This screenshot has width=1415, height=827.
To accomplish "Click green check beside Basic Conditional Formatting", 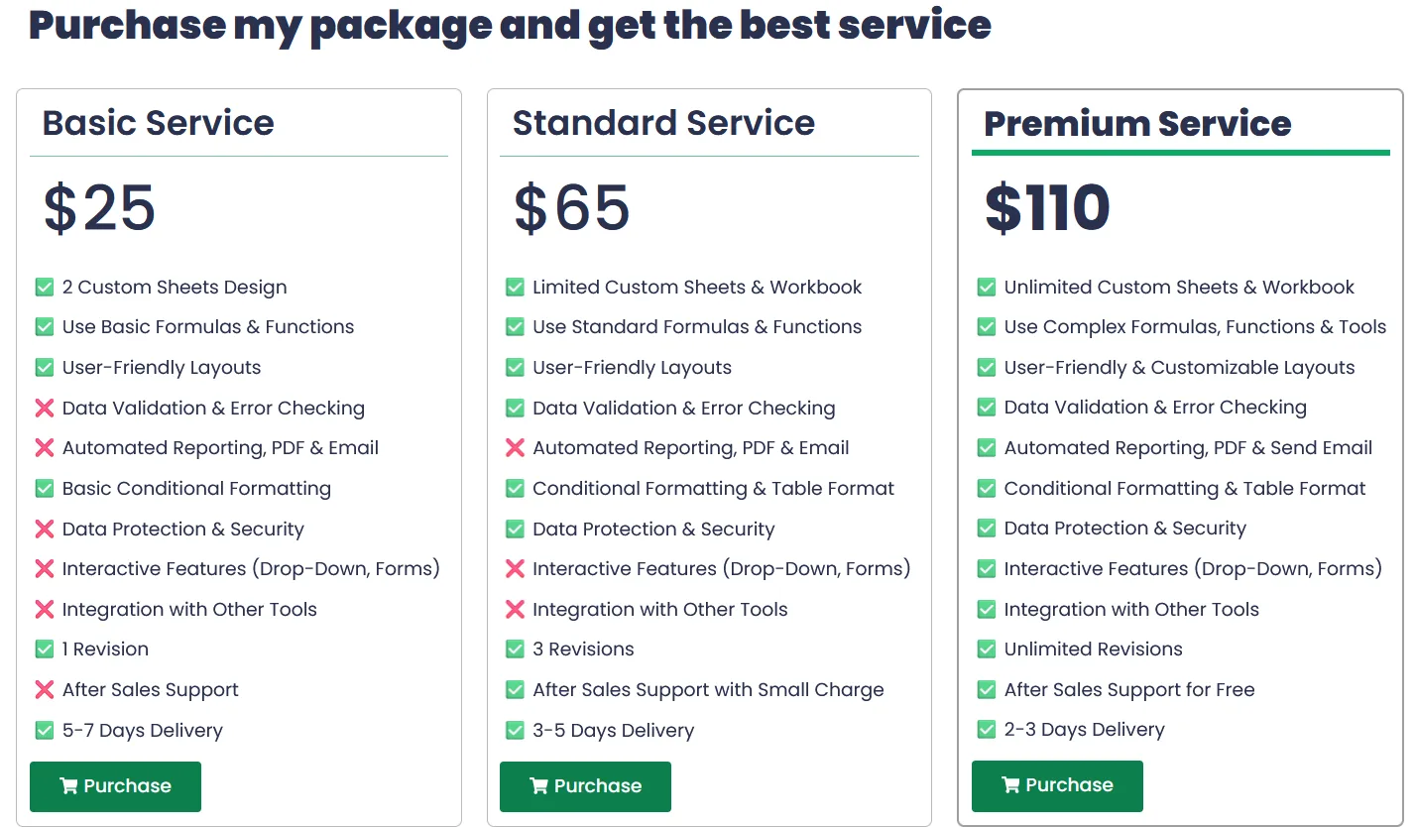I will (45, 489).
